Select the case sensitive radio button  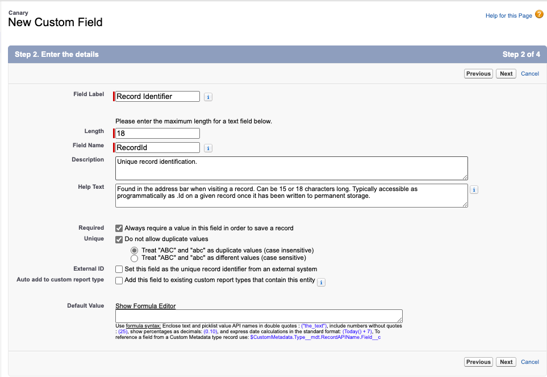[134, 258]
